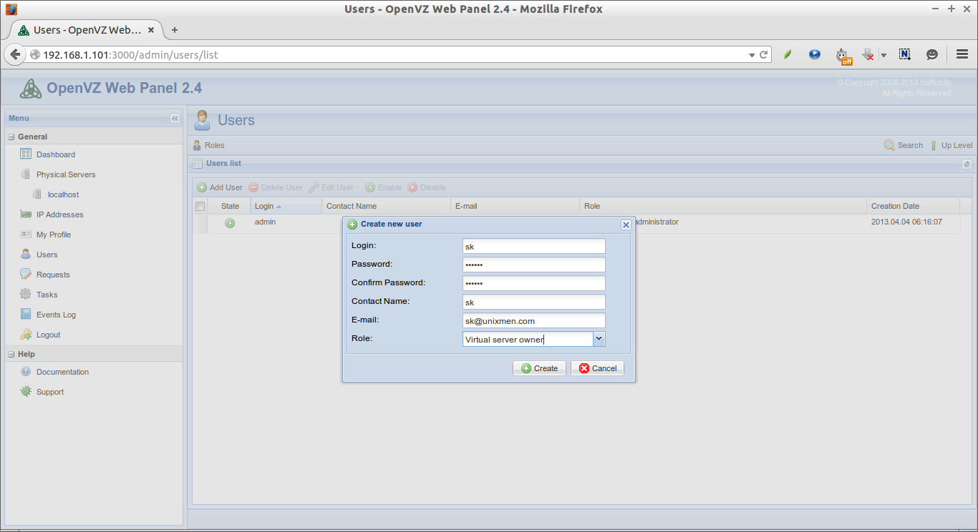
Task: Click the OpenVZ logo in header
Action: click(30, 89)
